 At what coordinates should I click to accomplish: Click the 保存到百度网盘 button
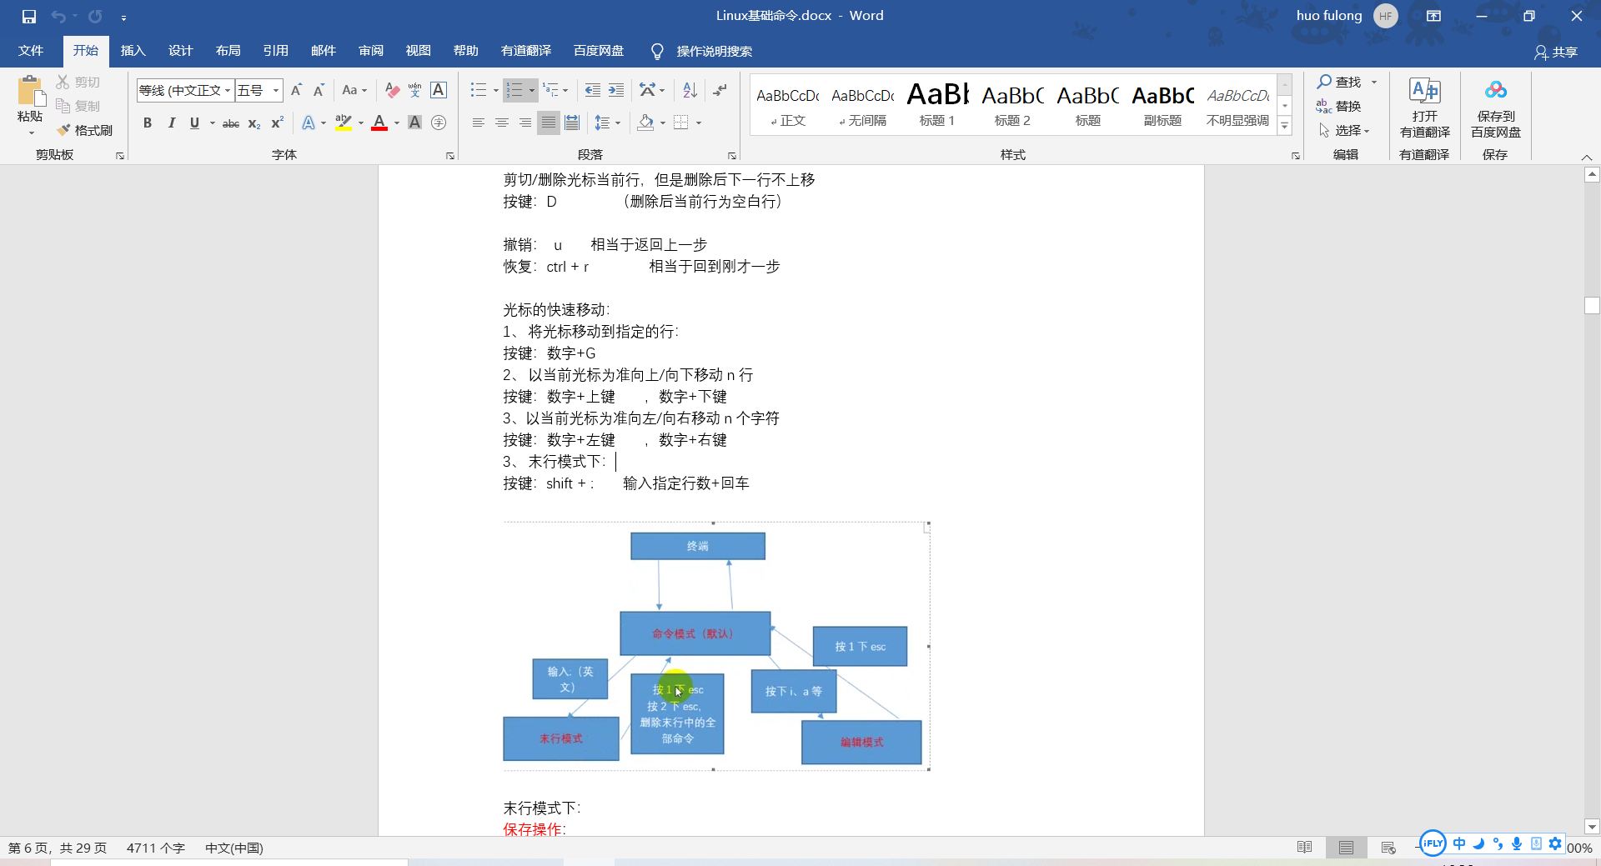tap(1495, 108)
